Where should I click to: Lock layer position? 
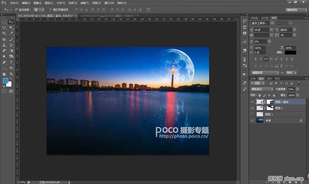pos(269,95)
